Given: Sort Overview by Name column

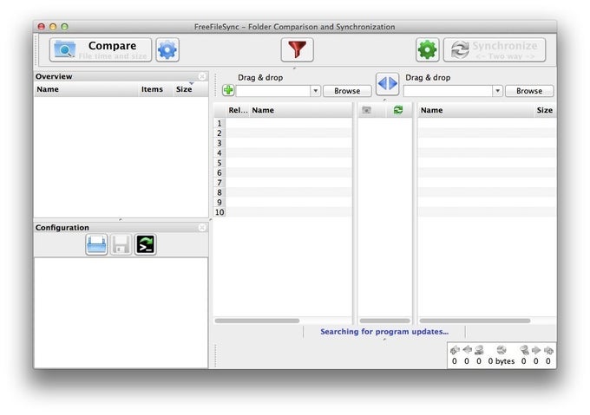Looking at the screenshot, I should pyautogui.click(x=86, y=89).
